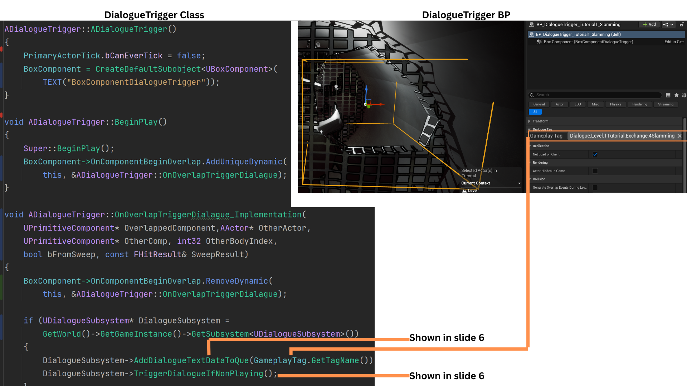
Task: Select the Physics filter tab
Action: pos(615,104)
